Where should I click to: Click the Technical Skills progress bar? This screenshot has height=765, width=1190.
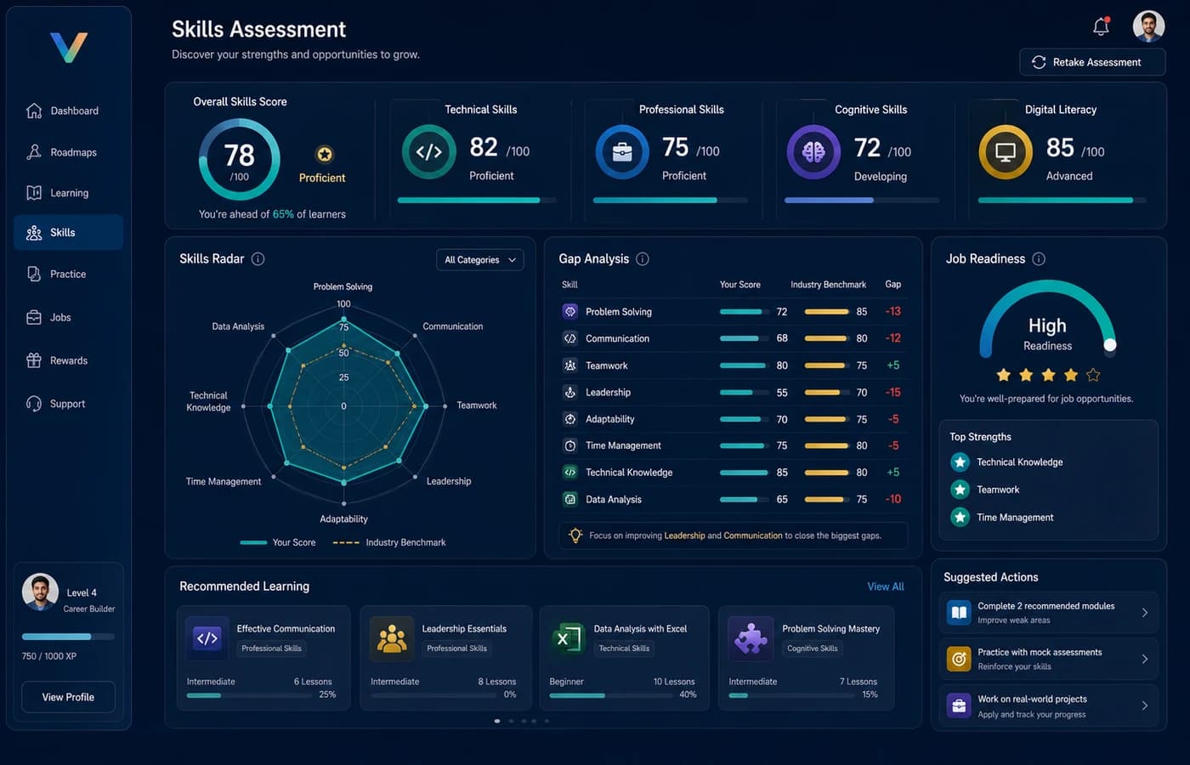476,201
